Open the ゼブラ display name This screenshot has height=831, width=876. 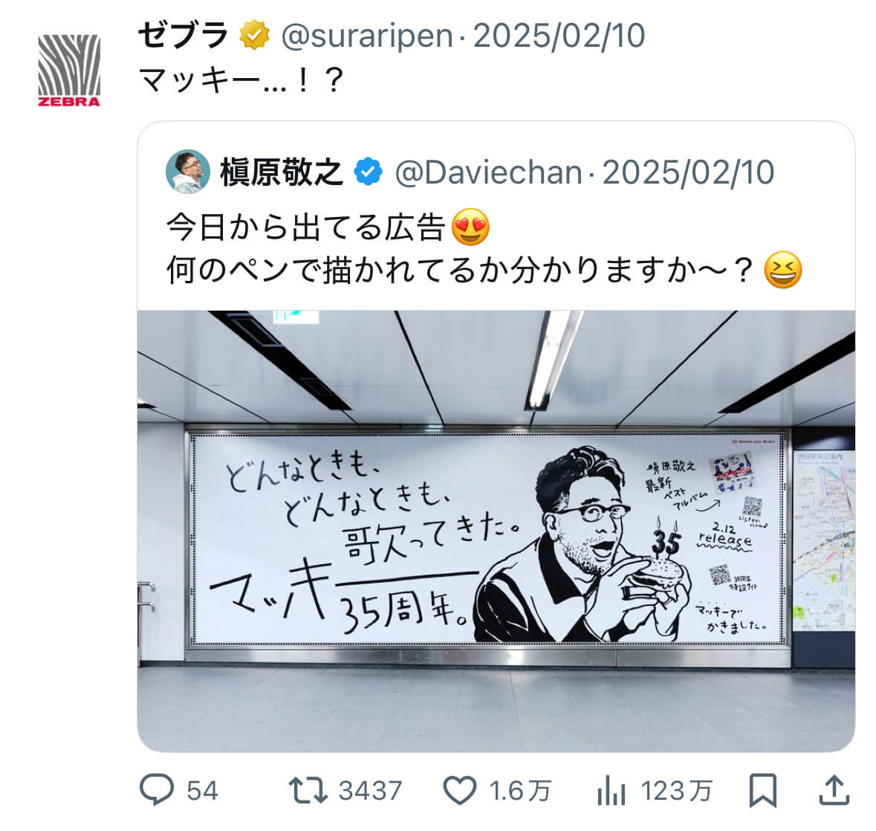tap(184, 35)
